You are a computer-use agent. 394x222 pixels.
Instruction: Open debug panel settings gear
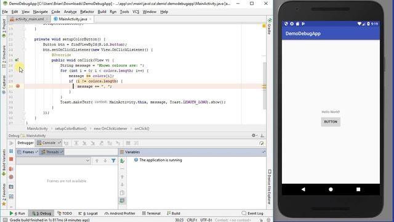[254, 136]
